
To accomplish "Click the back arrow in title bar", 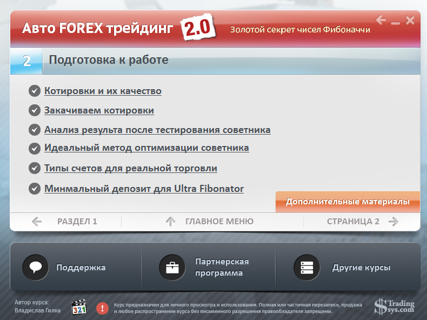I will [x=381, y=21].
